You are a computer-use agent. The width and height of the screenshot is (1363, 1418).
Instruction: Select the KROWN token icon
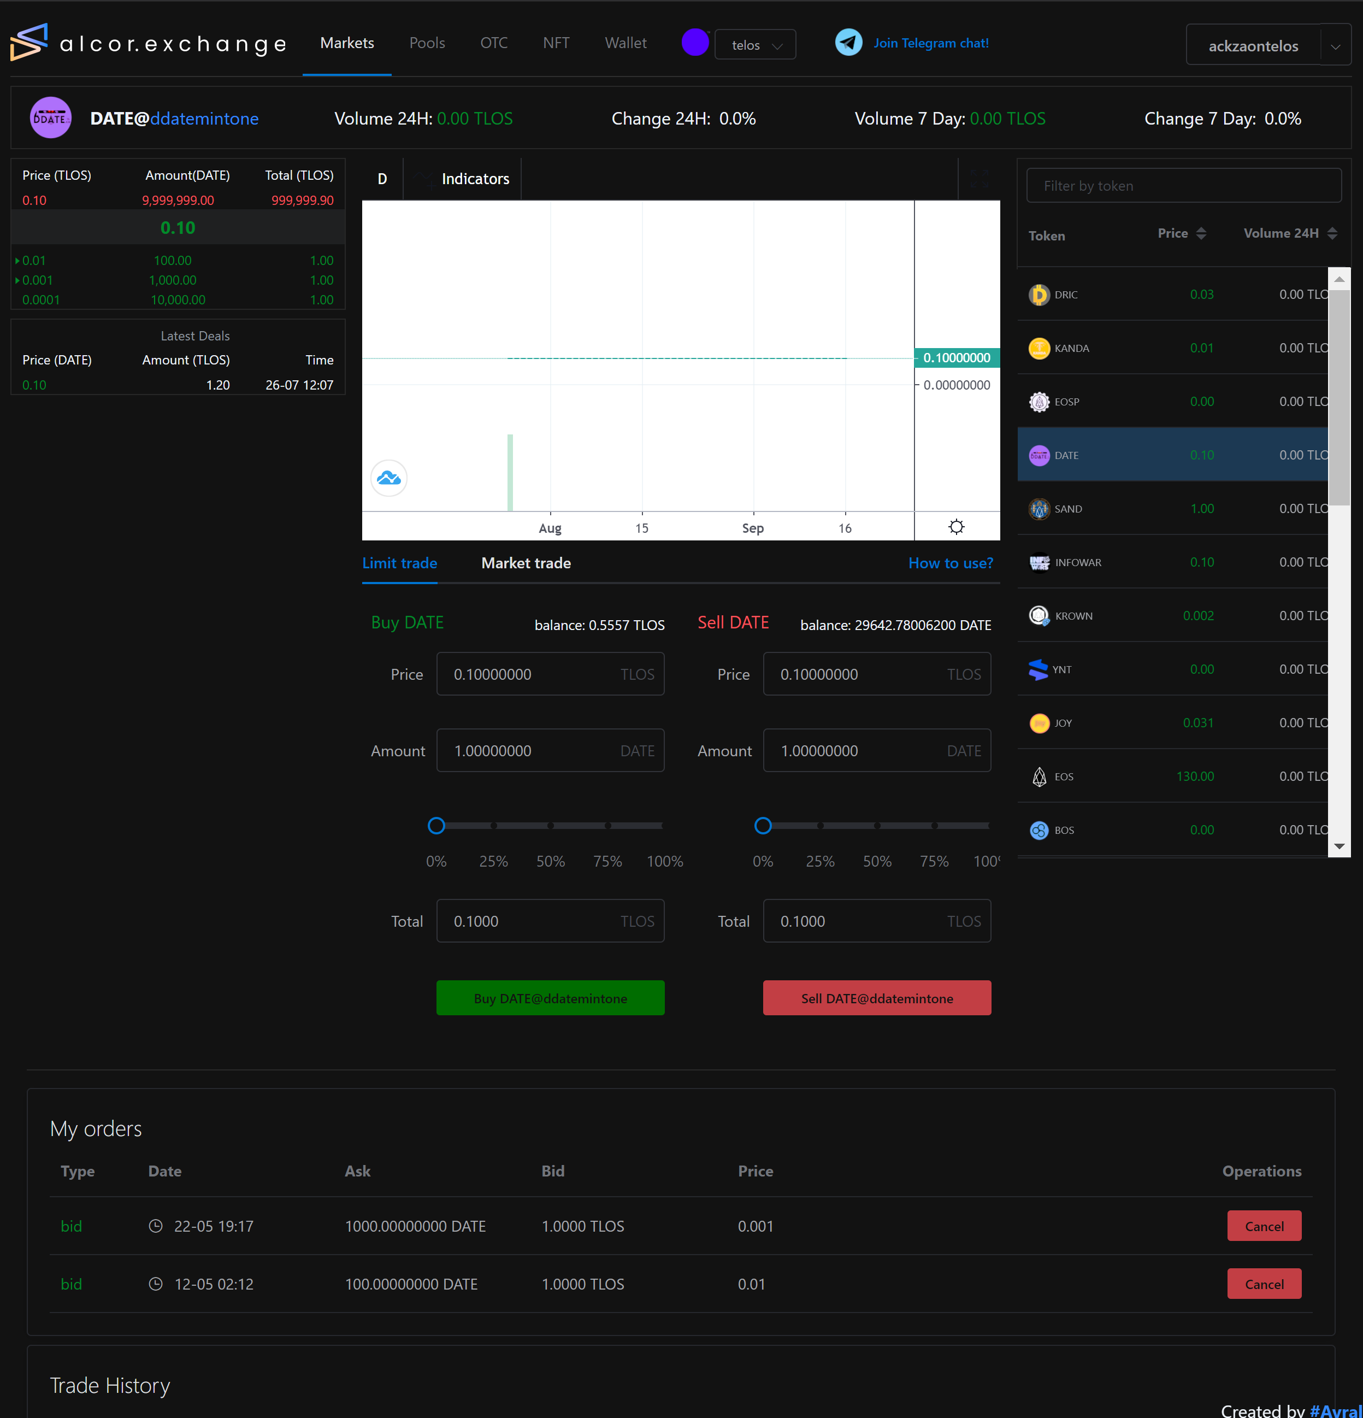click(x=1039, y=616)
